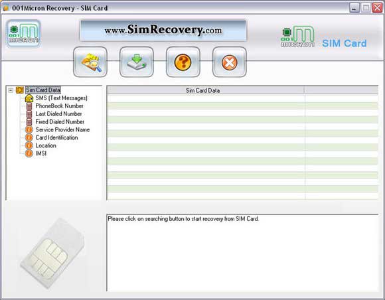This screenshot has width=385, height=300.
Task: Click the blank second column header
Action: tap(341, 90)
